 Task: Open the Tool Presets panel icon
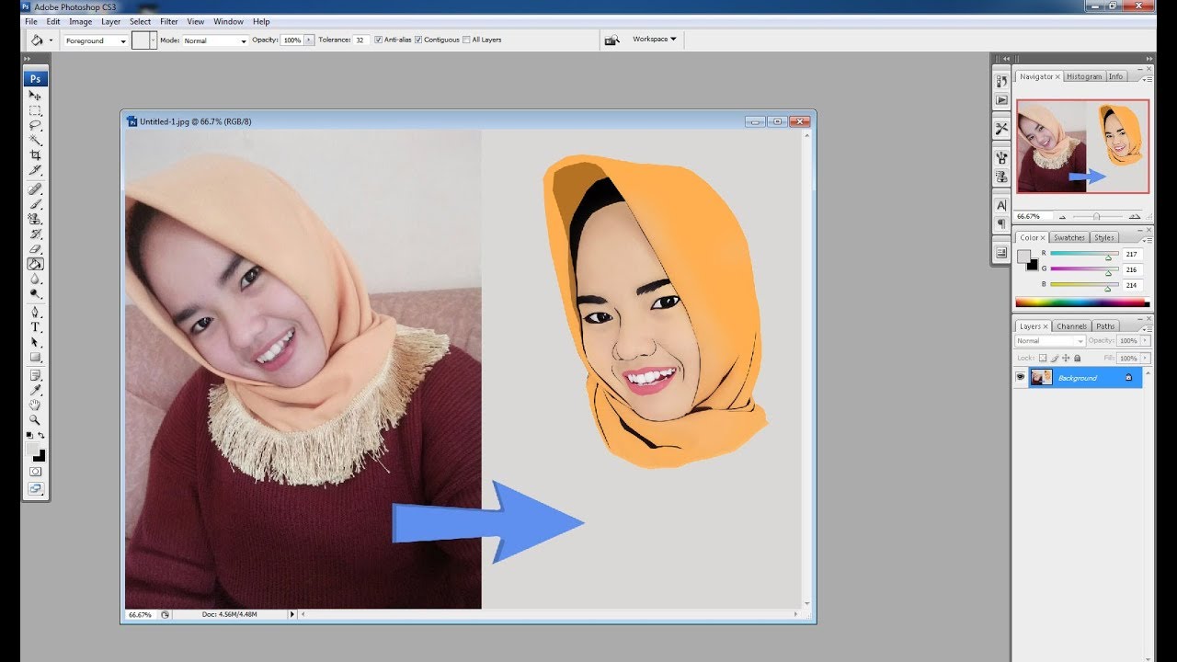tap(1001, 129)
